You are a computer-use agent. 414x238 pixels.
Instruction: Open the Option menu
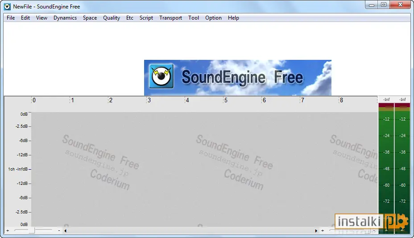213,18
